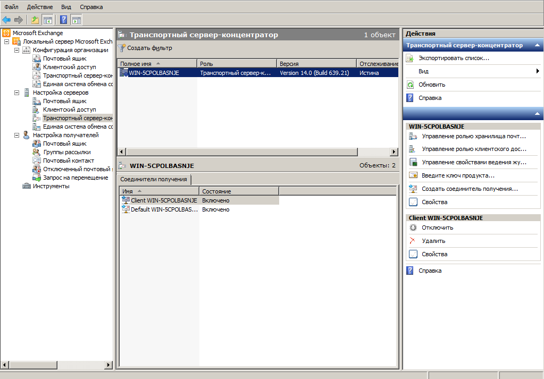Image resolution: width=544 pixels, height=379 pixels.
Task: Click the server list horizontal scrollbar left arrow
Action: pos(122,151)
